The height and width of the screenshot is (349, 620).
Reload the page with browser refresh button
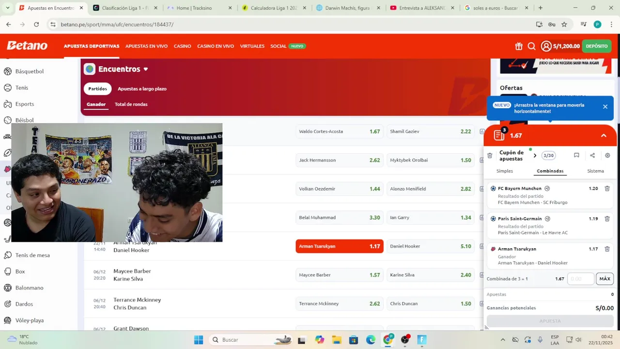tap(36, 24)
